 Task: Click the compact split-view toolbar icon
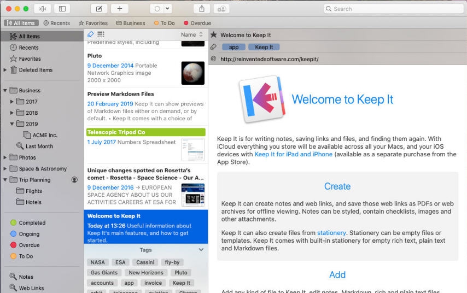click(43, 9)
